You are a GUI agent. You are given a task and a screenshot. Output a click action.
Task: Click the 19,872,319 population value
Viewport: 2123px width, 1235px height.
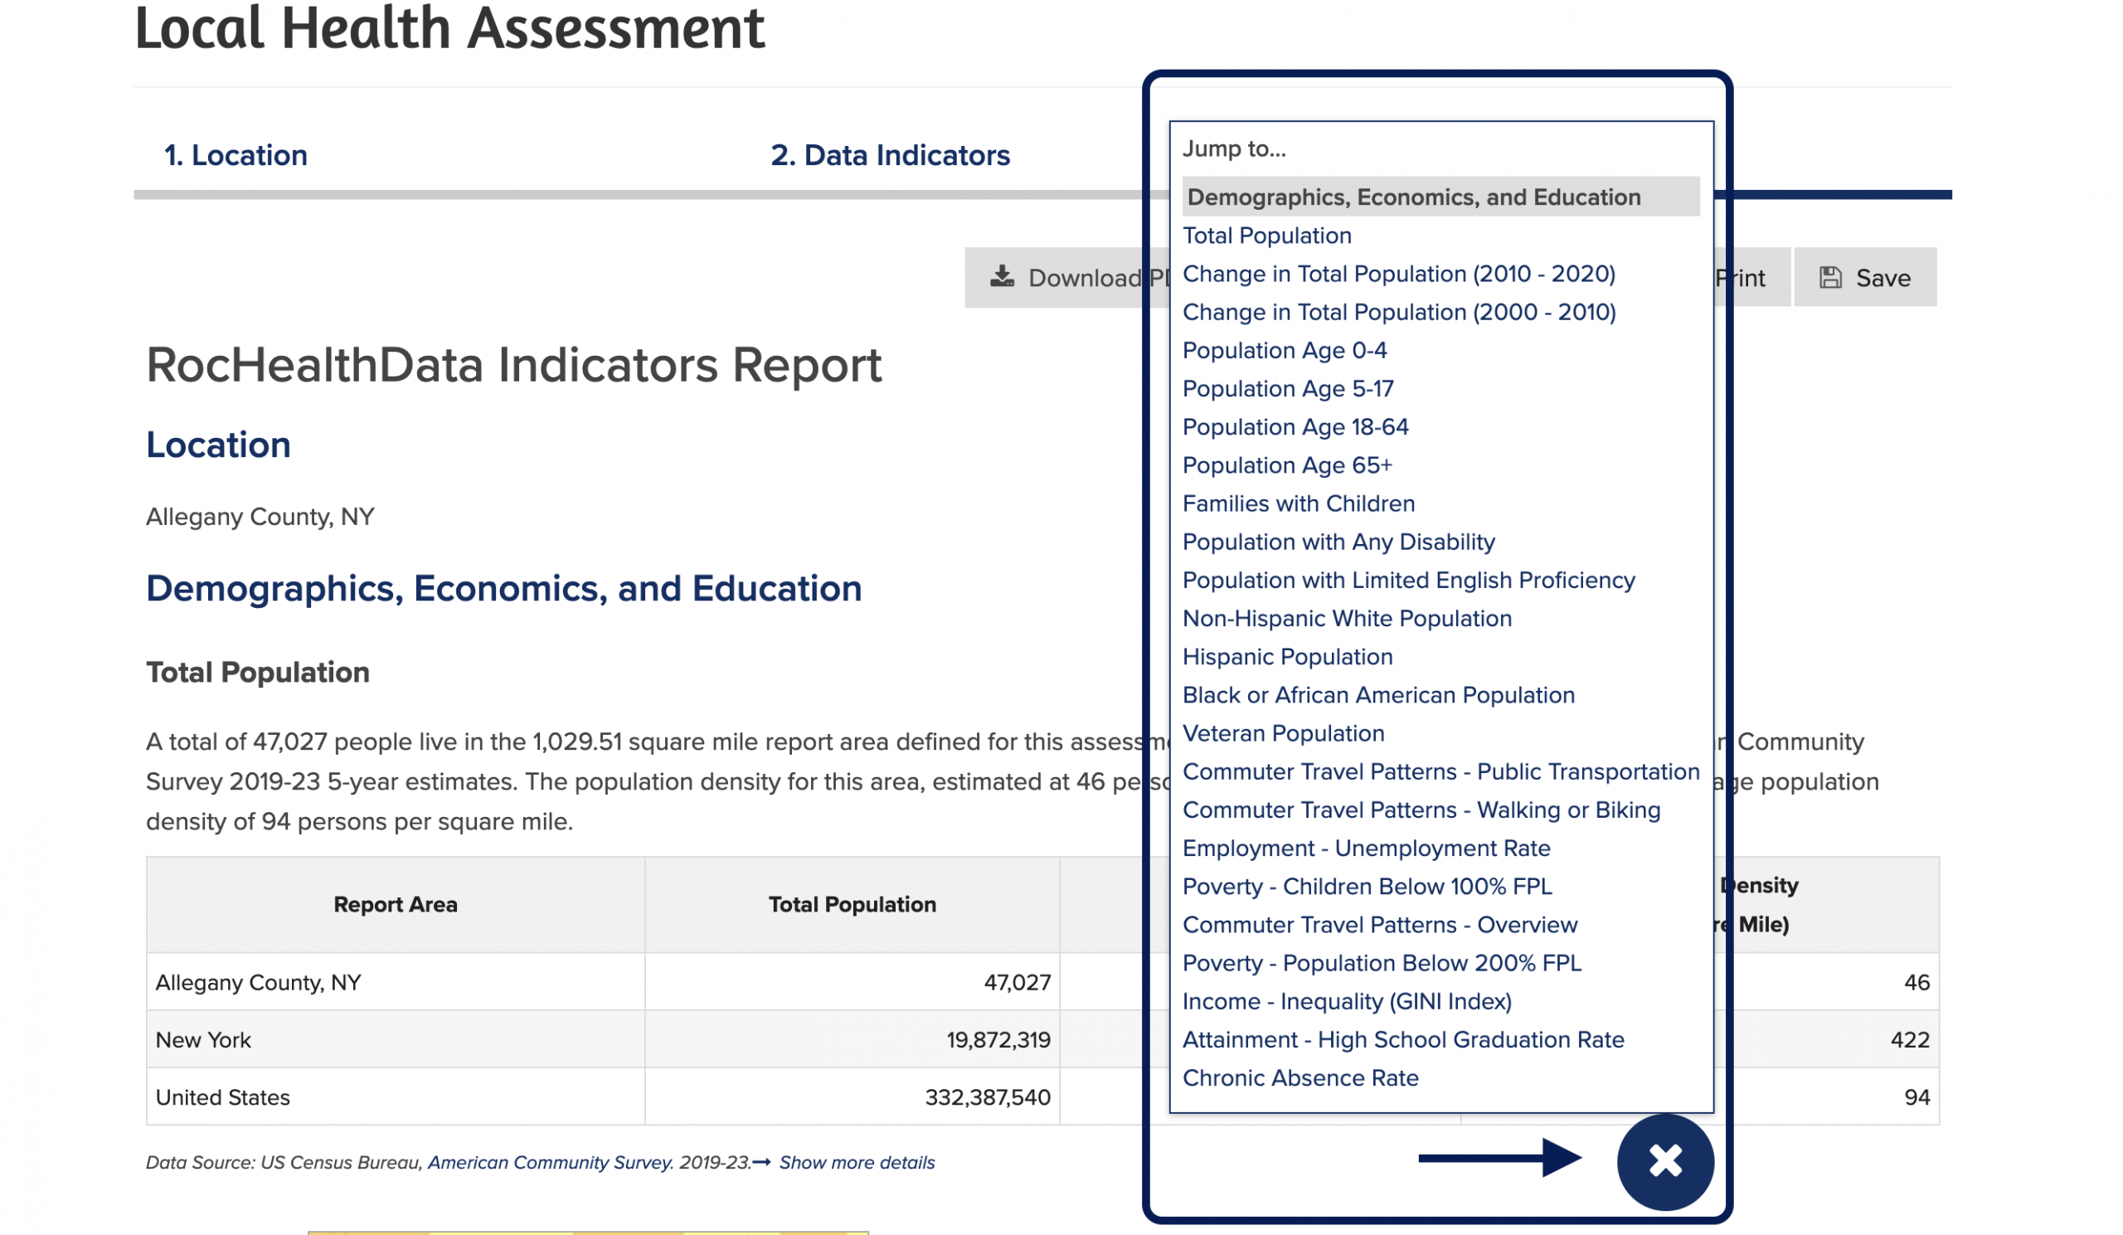coord(998,1039)
